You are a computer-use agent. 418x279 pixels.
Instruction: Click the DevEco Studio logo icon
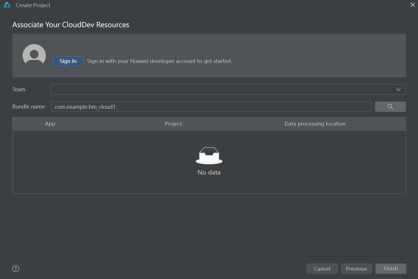[7, 5]
